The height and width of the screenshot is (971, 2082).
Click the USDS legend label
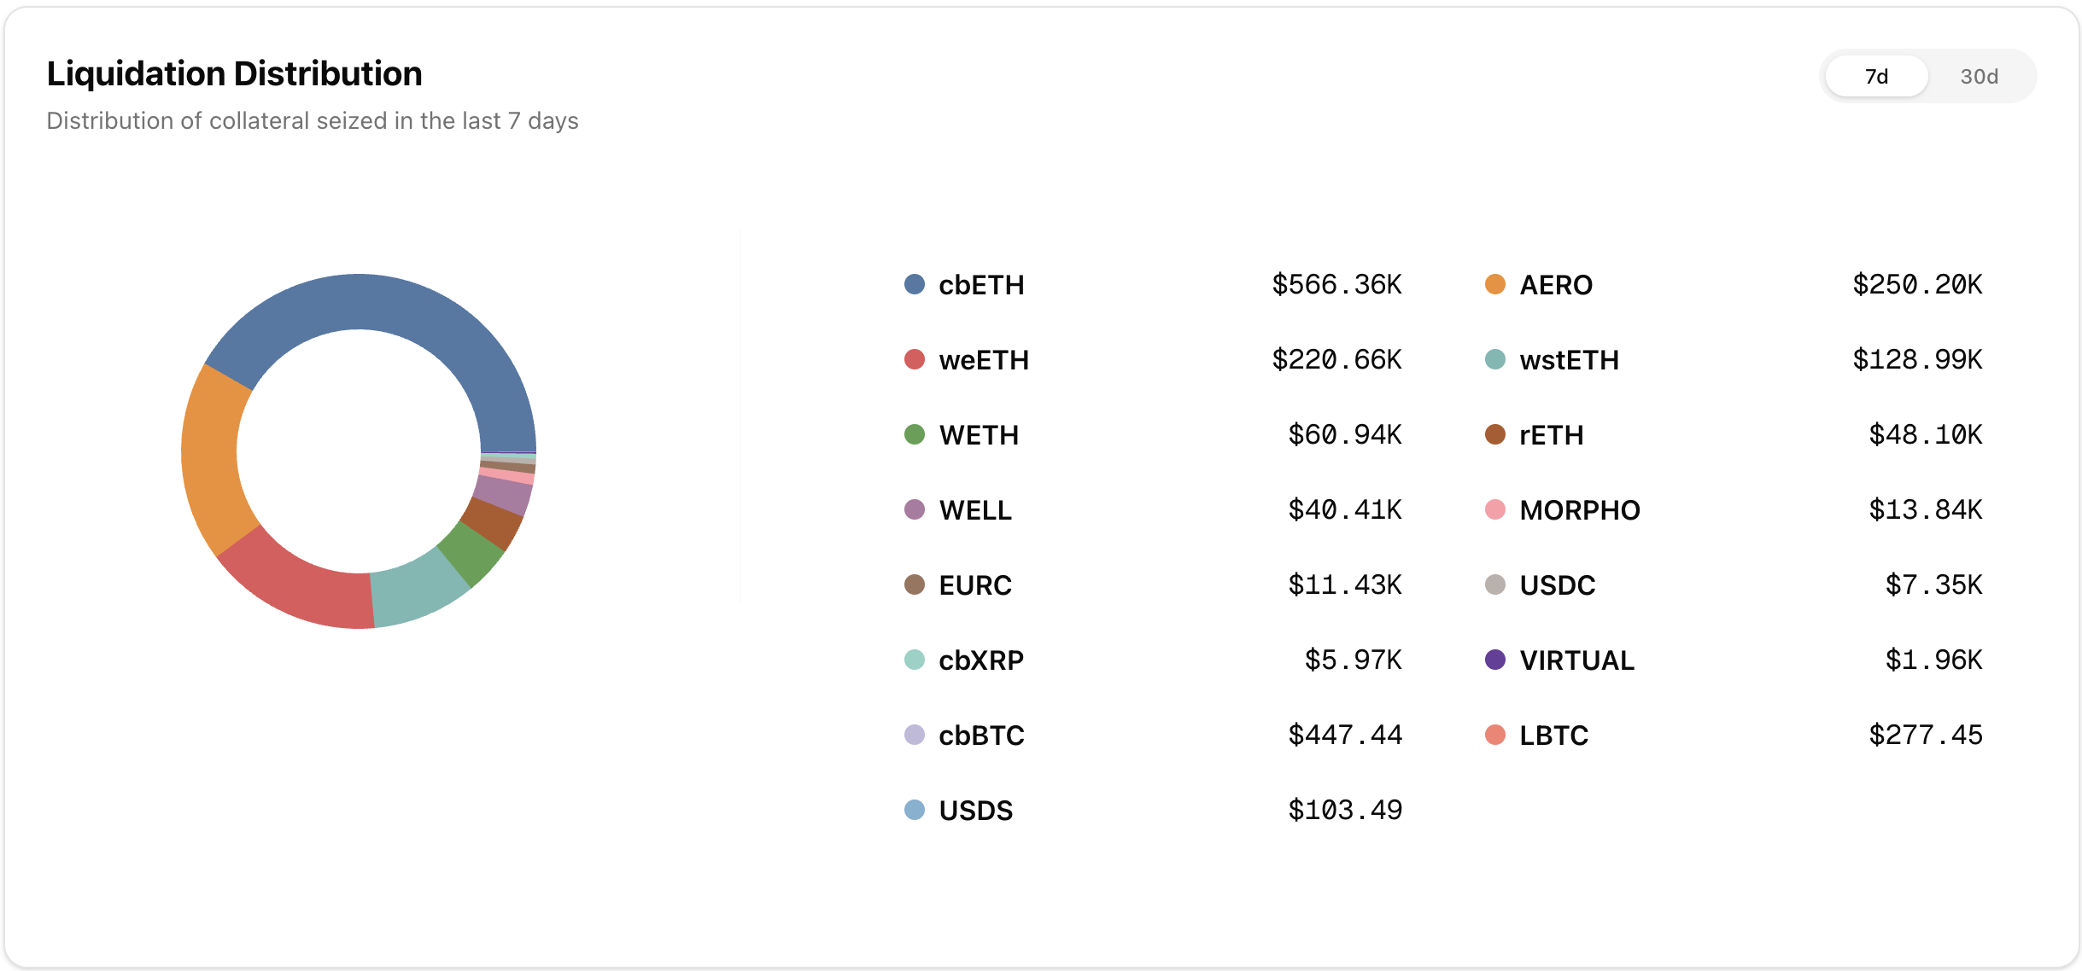point(976,811)
